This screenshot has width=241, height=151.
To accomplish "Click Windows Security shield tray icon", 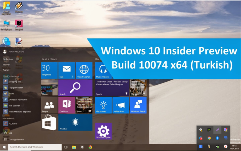I will (201, 130).
